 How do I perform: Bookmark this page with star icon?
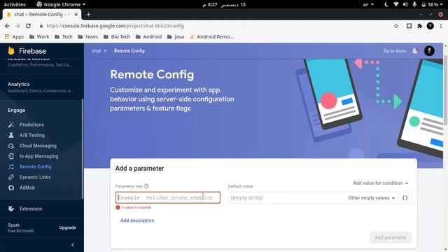[x=396, y=26]
